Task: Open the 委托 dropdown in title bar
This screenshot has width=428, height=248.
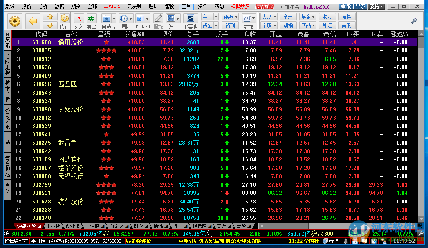Action: (x=376, y=7)
